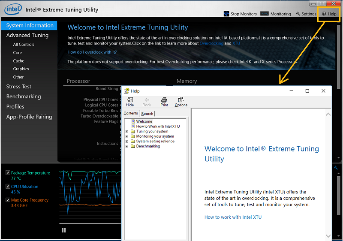Expand the Tuning your system node
Screen dimensions: 343x241
(x=127, y=131)
